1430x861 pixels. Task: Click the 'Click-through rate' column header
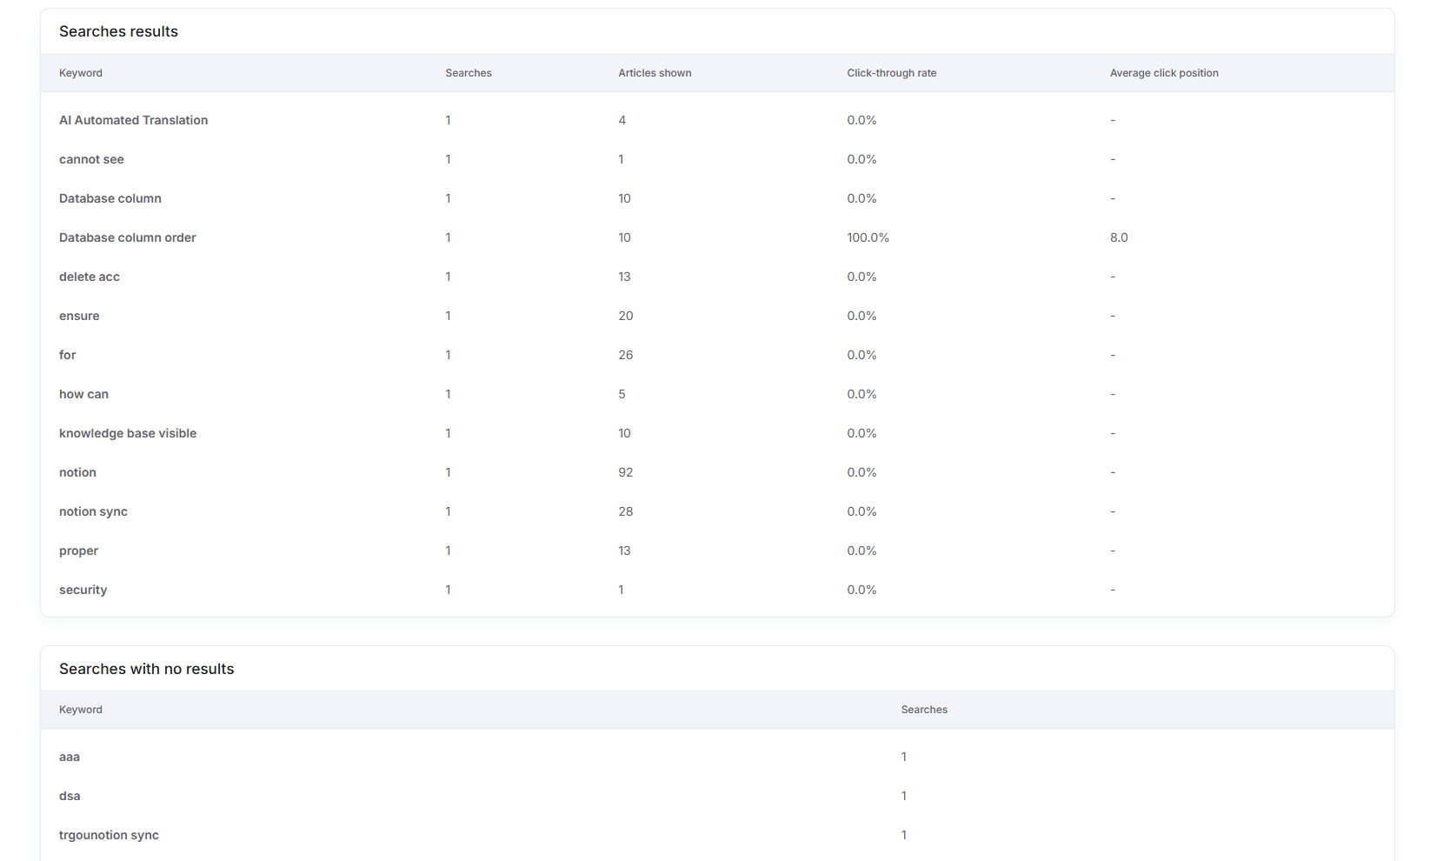click(x=891, y=73)
